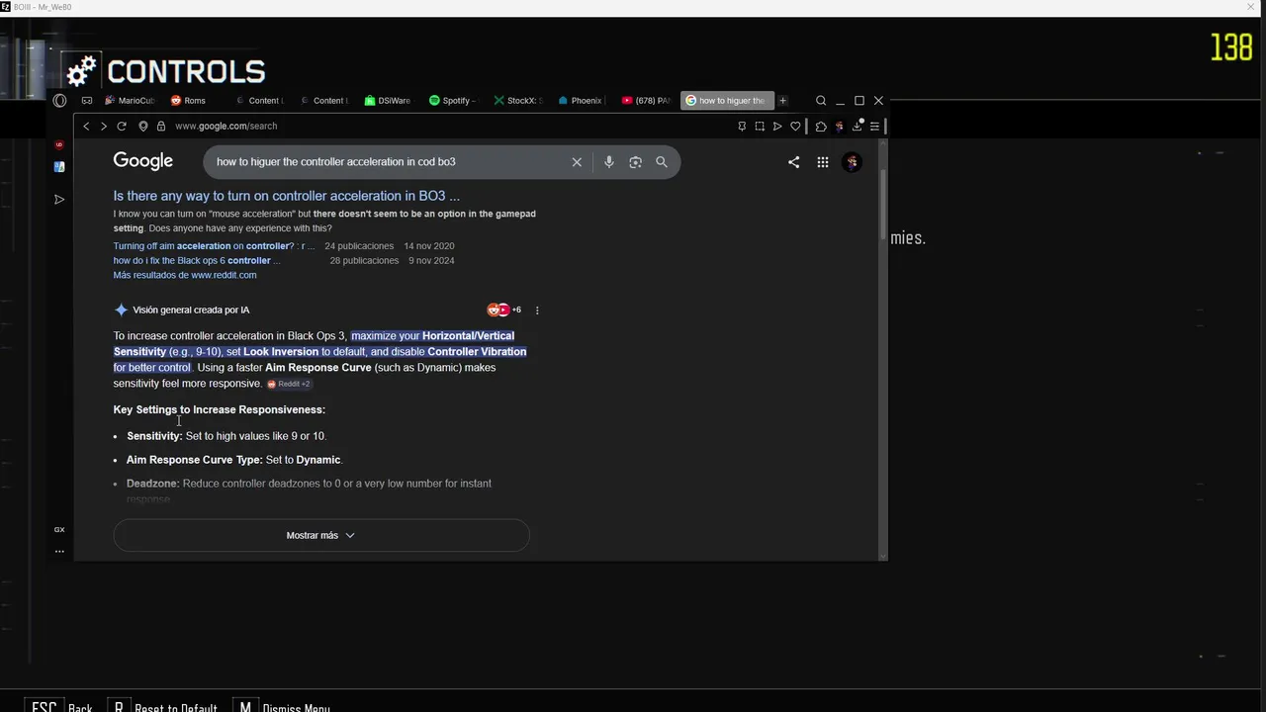Open 'how do i fix the Black ops 6 controller' link
Screen dimensions: 1266x712
[197, 261]
